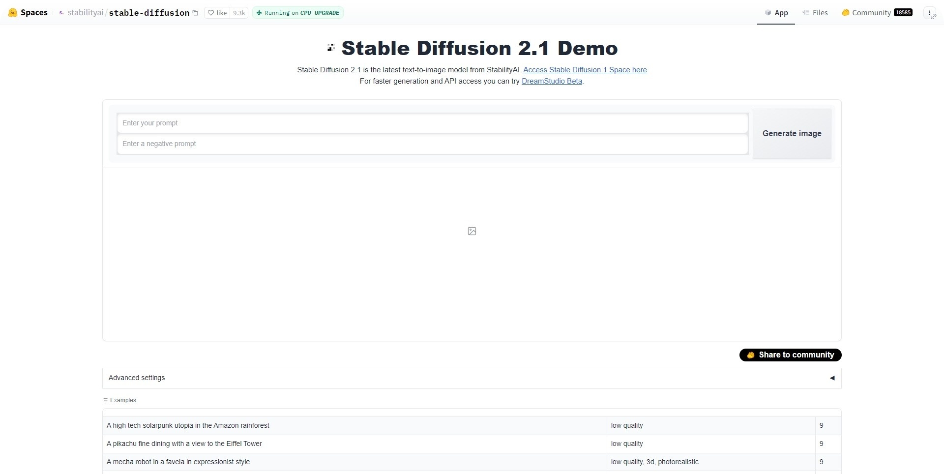Copy the space name via the copy icon
This screenshot has height=474, width=944.
[195, 13]
